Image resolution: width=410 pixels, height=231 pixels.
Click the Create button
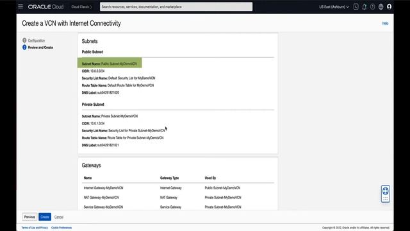pyautogui.click(x=45, y=217)
